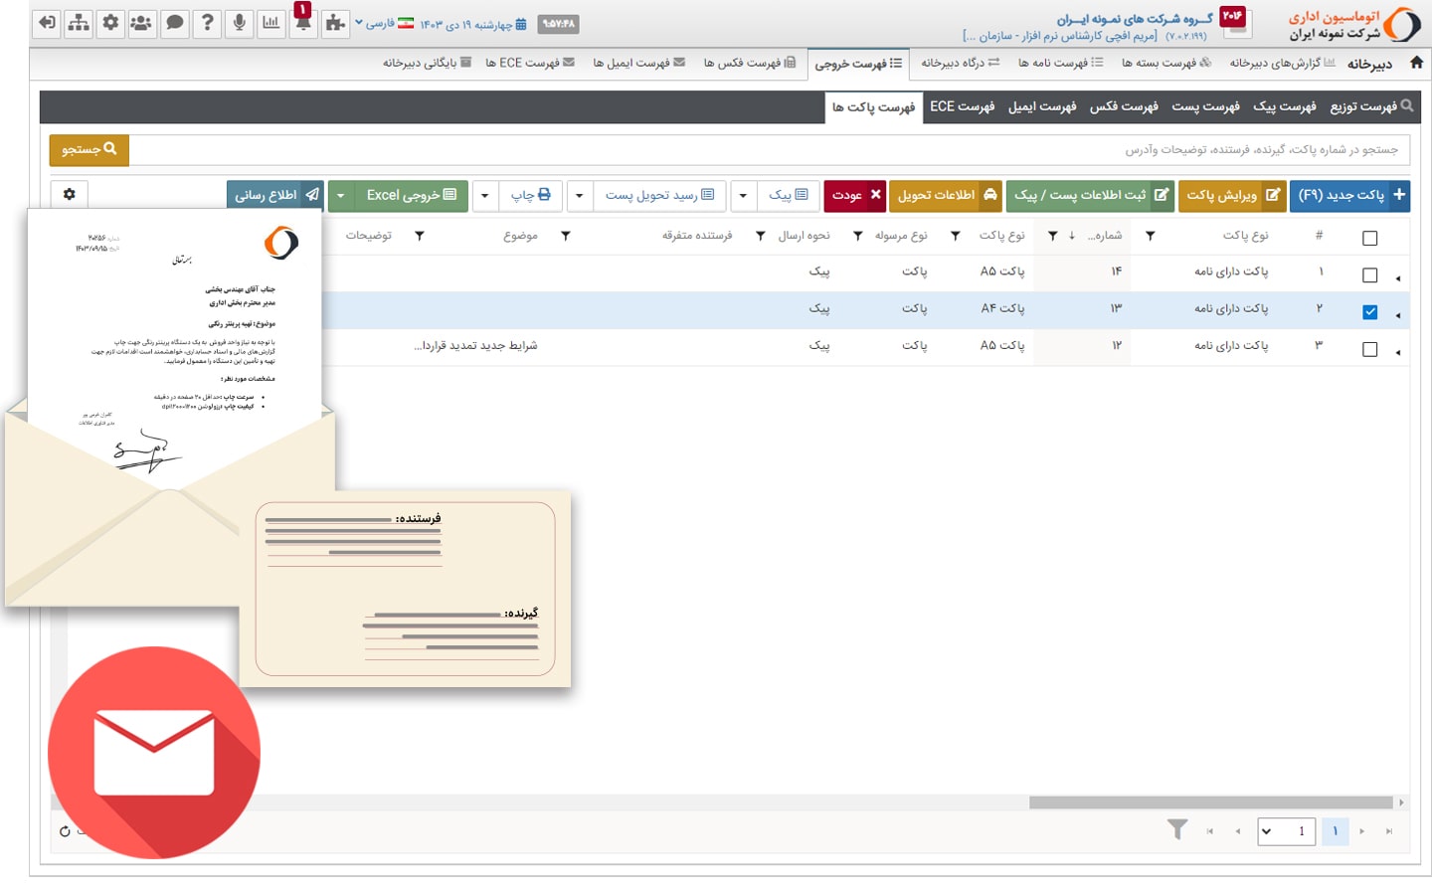Image resolution: width=1432 pixels, height=895 pixels.
Task: Uncheck the selected row 2 checkbox
Action: pyautogui.click(x=1369, y=312)
